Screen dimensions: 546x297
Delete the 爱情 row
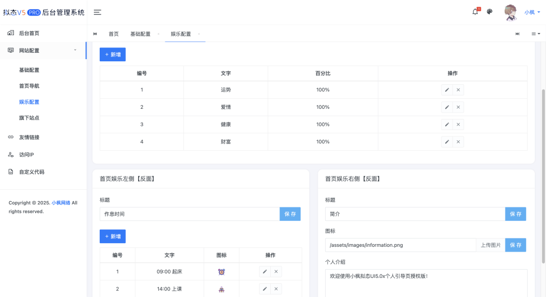tap(458, 107)
